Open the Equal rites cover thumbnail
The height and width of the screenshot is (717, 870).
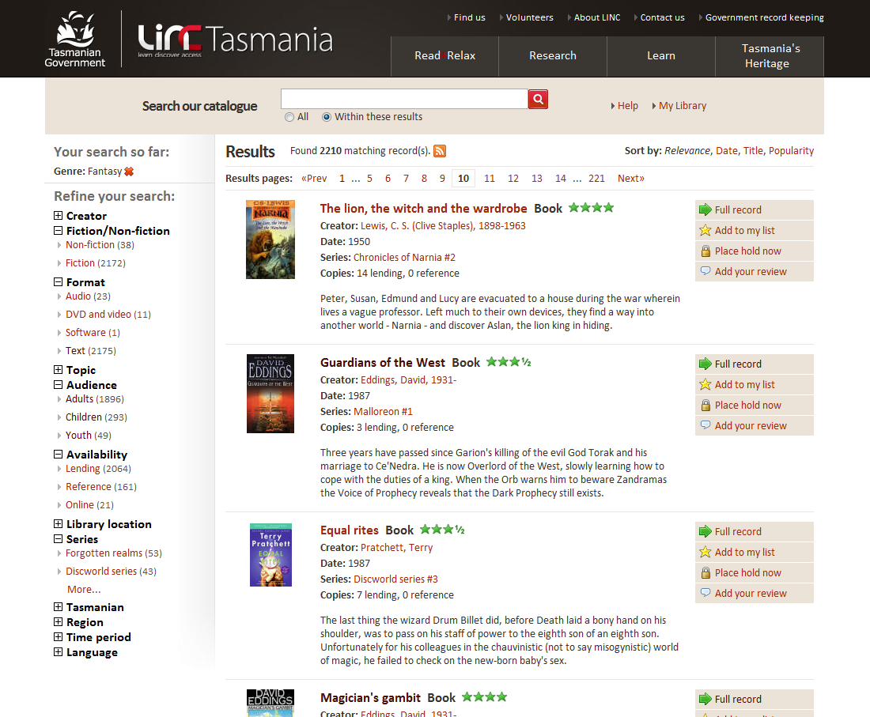coord(270,554)
